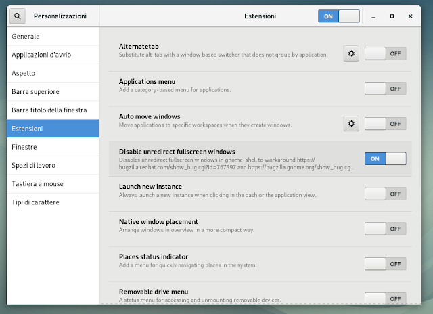Go to Aspetto settings

click(x=24, y=72)
